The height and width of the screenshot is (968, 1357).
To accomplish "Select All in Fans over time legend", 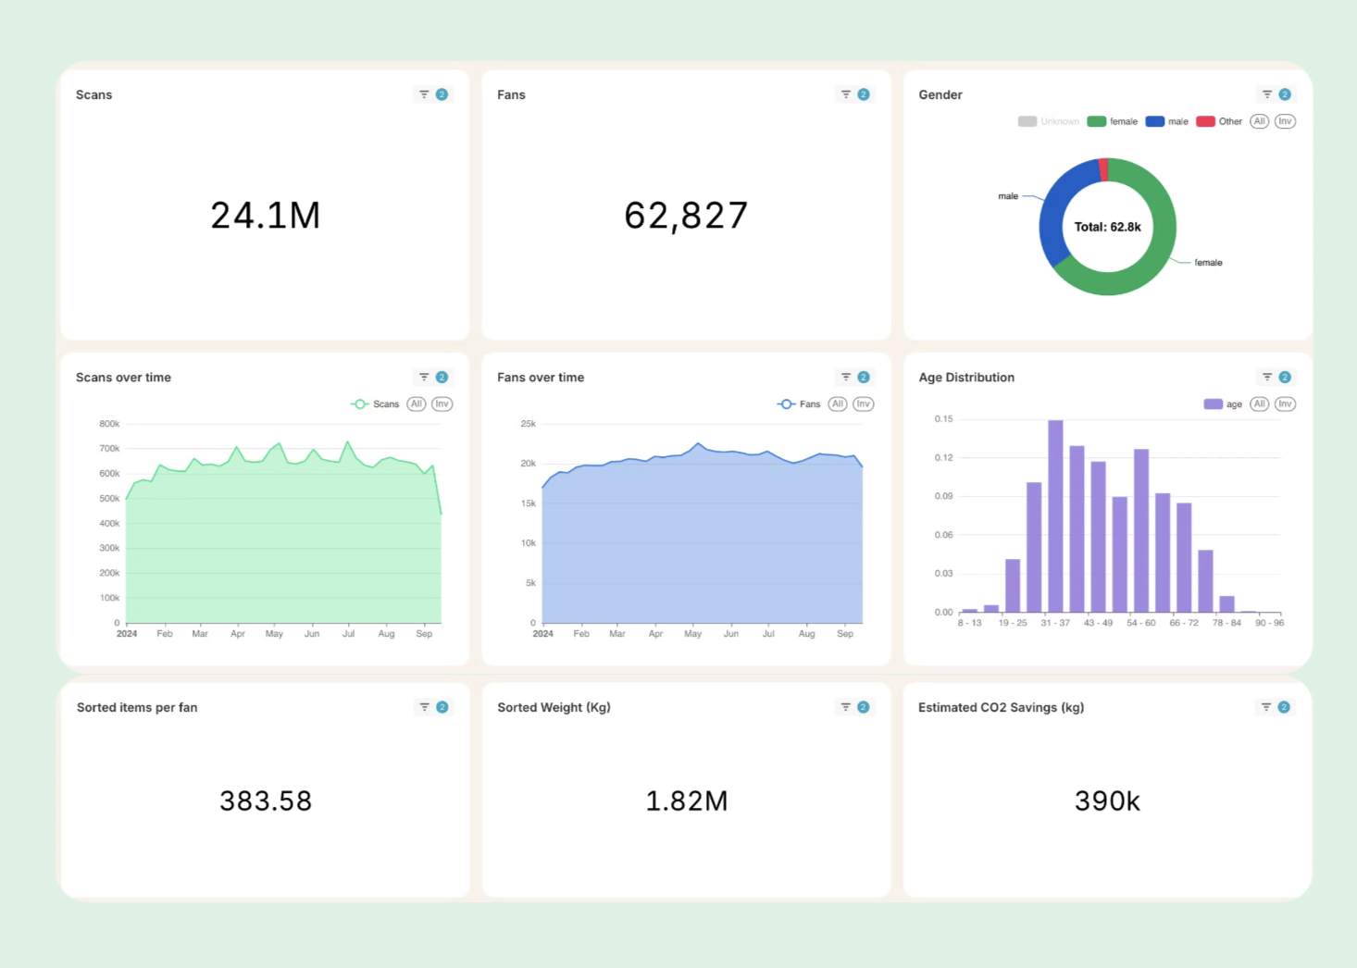I will [x=838, y=404].
